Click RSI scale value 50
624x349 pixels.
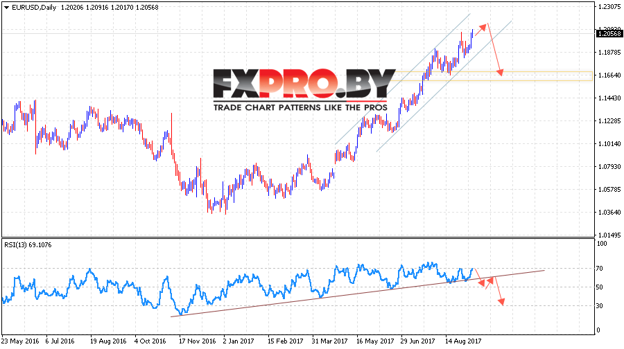coord(600,287)
